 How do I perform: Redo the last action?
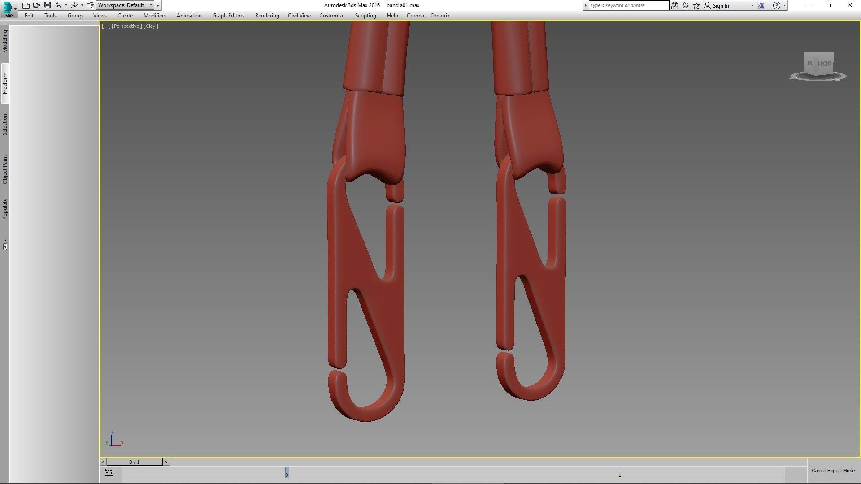(74, 5)
